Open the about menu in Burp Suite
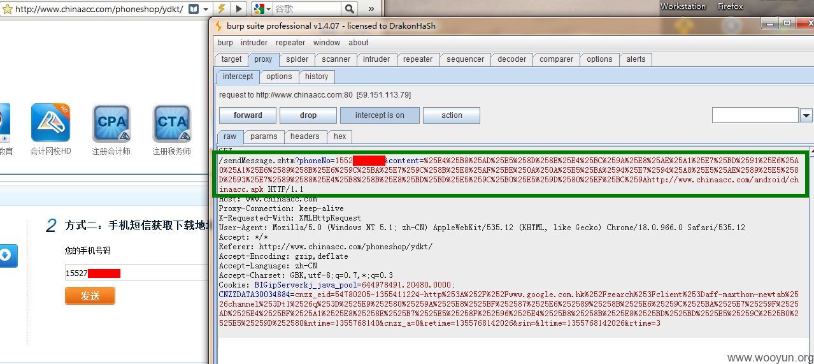The image size is (814, 364). click(x=359, y=43)
